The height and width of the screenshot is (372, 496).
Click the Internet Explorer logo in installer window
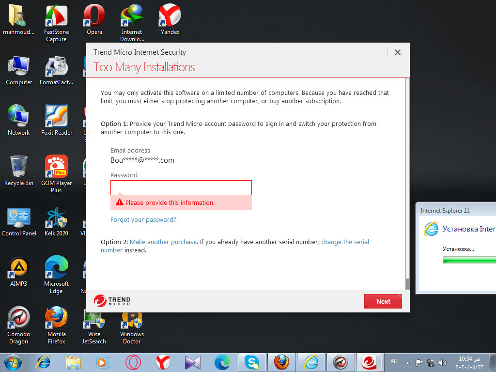(x=431, y=229)
